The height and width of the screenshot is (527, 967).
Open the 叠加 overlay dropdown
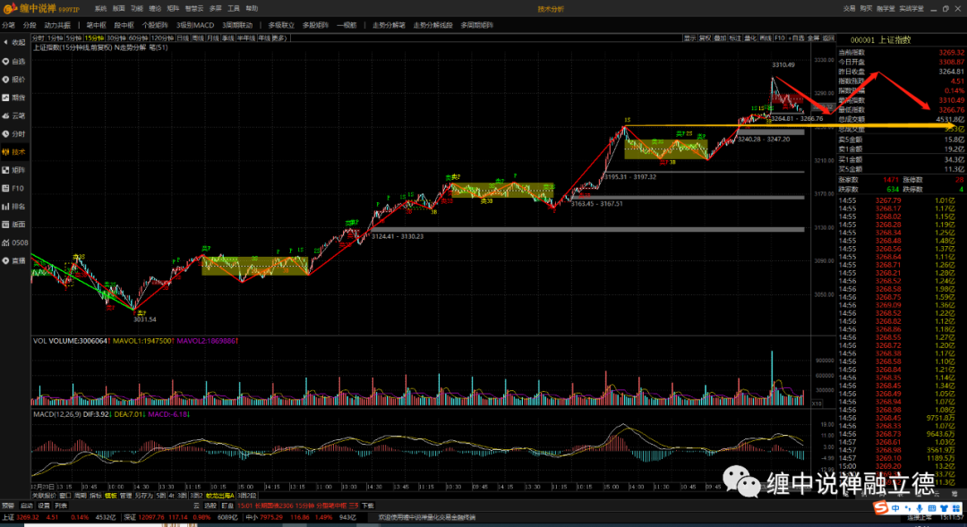click(x=720, y=38)
